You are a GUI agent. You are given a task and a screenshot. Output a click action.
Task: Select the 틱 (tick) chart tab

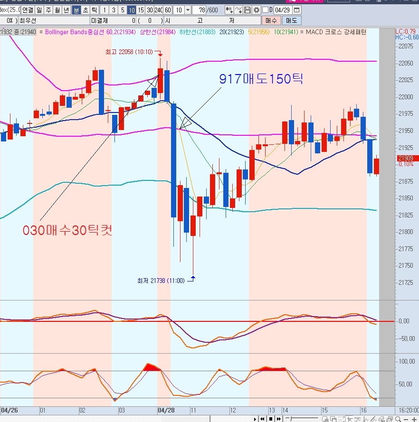pos(94,10)
